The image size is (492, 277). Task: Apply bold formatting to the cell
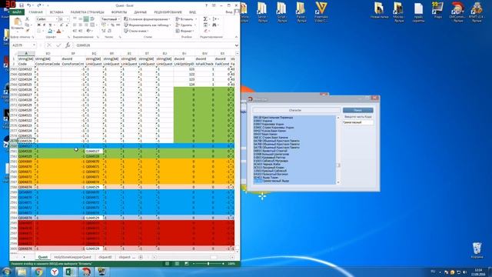point(38,25)
